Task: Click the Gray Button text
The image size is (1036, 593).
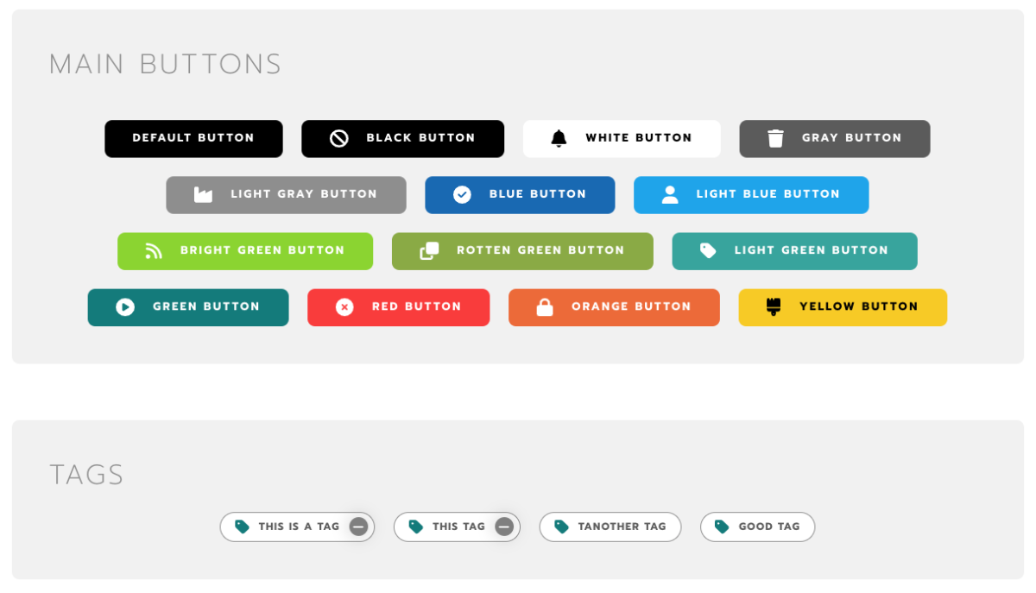Action: tap(851, 138)
